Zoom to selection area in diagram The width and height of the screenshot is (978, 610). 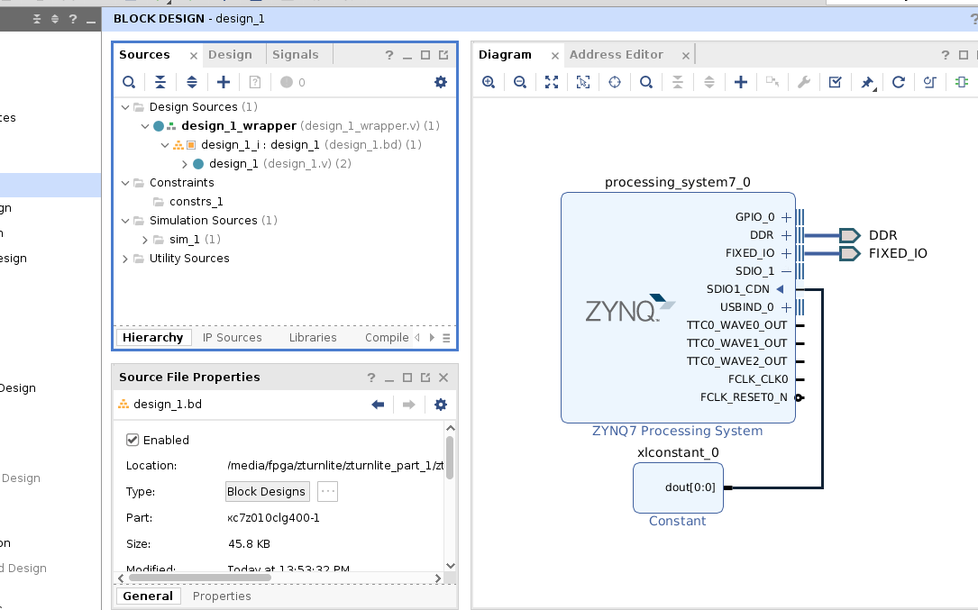tap(583, 82)
